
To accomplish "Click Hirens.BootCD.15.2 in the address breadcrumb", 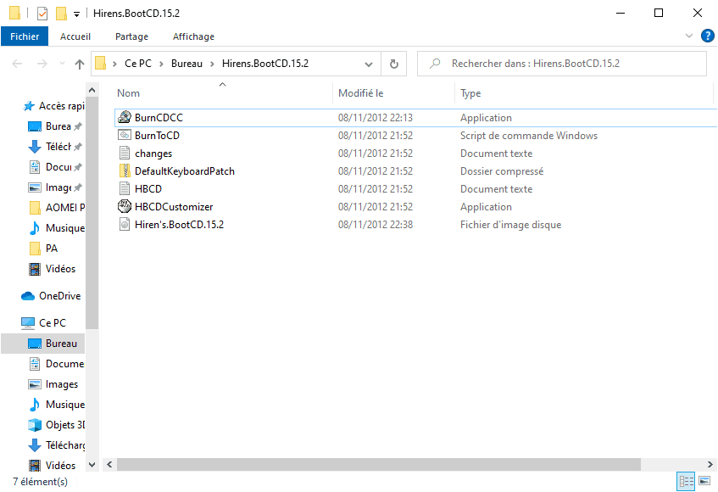I will 265,64.
